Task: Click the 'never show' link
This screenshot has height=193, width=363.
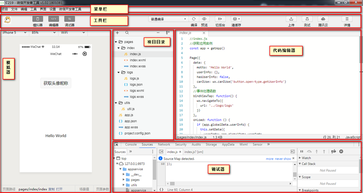Action: (283, 159)
